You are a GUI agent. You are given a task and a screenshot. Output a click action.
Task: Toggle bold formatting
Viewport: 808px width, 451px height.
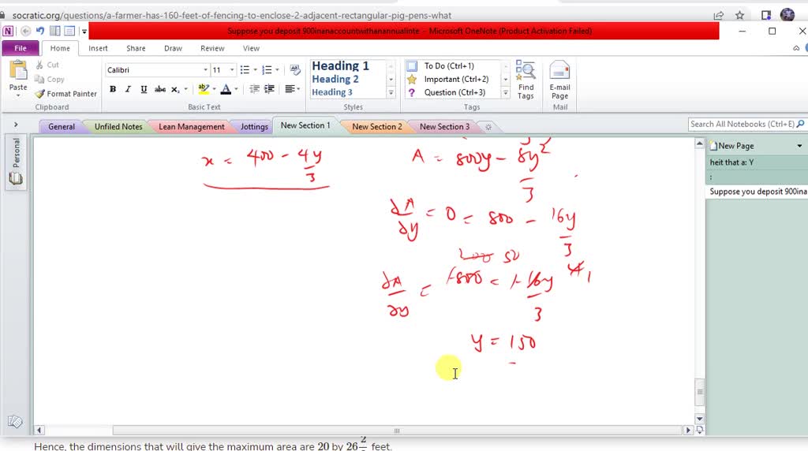[x=113, y=90]
